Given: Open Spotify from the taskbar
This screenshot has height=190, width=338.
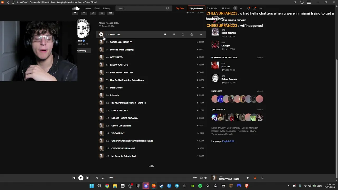Looking at the screenshot, I should [x=200, y=186].
